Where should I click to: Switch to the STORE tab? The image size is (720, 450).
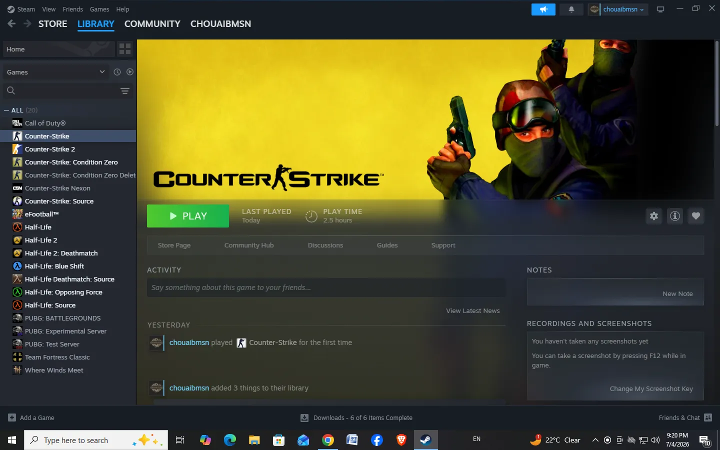(53, 24)
